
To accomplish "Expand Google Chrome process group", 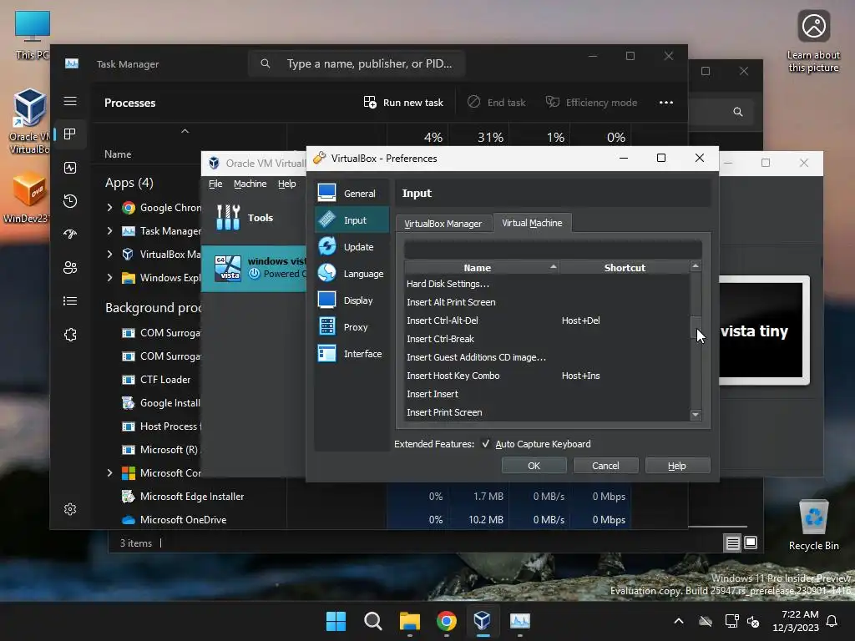I will pos(109,207).
